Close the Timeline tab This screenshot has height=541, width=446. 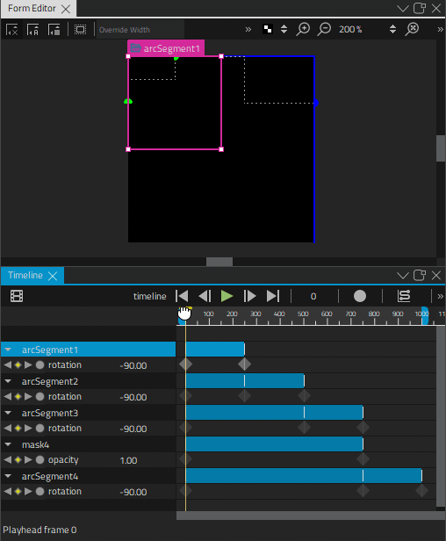tap(53, 276)
